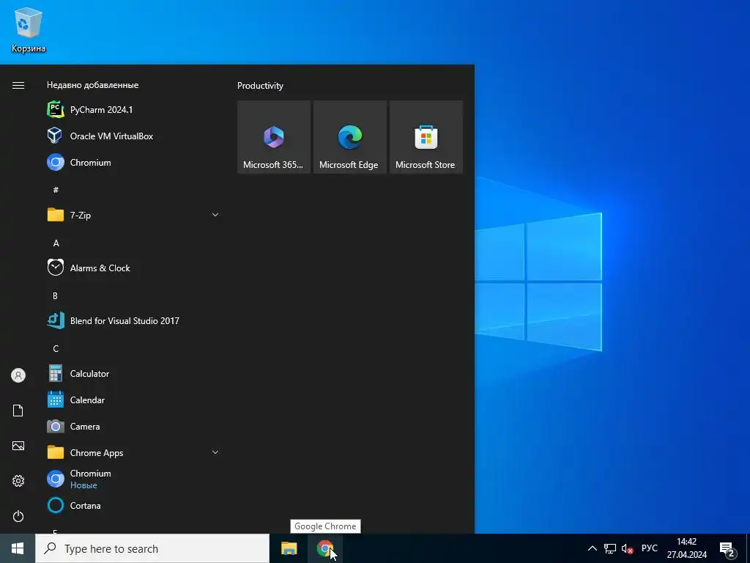
Task: Click the Недавно добавленные heading
Action: coord(93,85)
